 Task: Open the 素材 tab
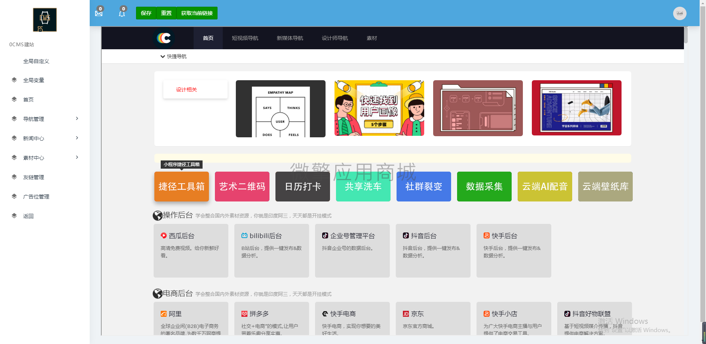tap(372, 38)
